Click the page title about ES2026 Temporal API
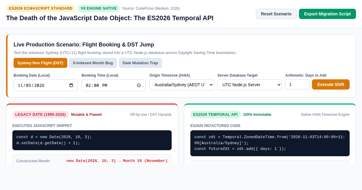Image resolution: width=362 pixels, height=190 pixels. click(x=110, y=18)
